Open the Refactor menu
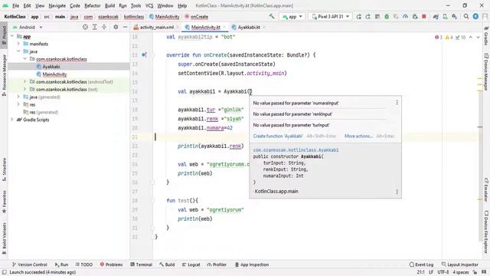 click(x=93, y=5)
